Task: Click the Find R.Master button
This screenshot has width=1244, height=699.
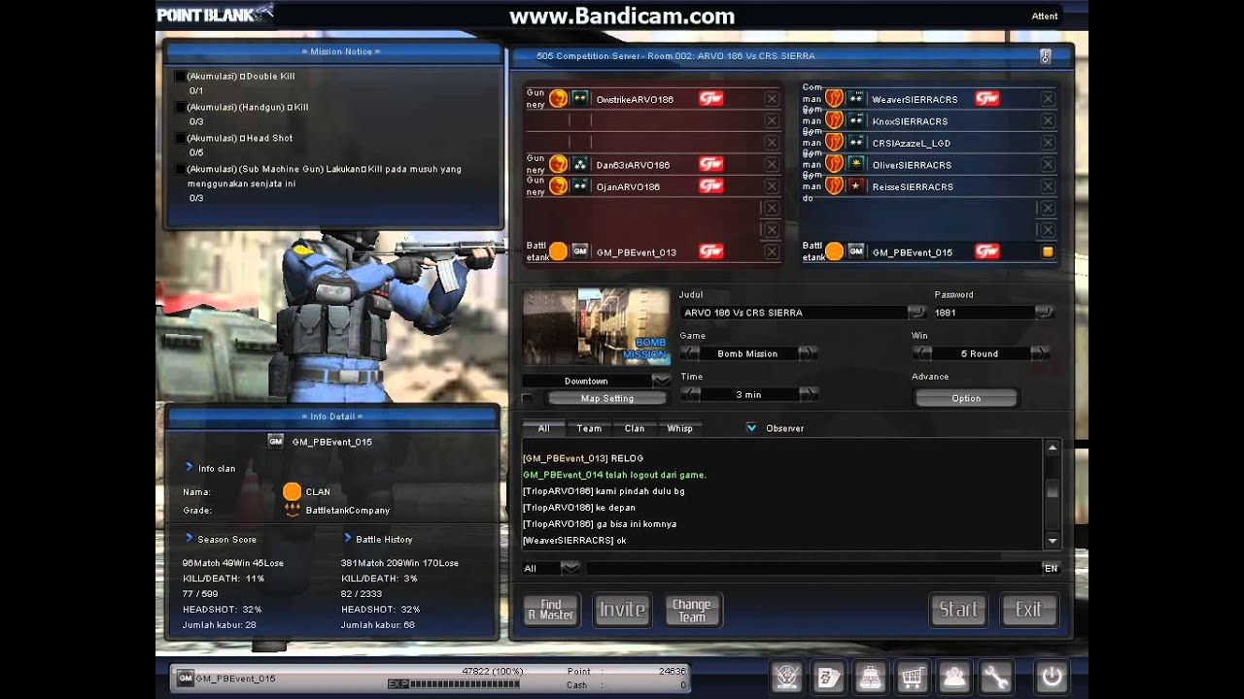Action: (551, 610)
